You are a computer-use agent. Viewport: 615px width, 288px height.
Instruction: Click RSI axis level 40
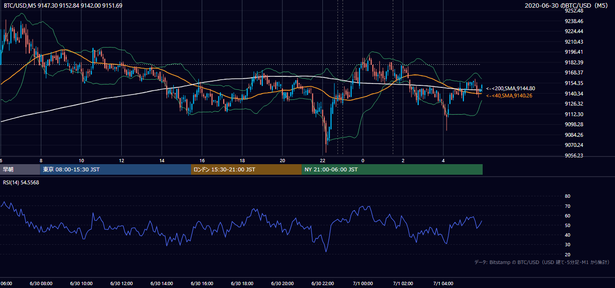(x=568, y=235)
